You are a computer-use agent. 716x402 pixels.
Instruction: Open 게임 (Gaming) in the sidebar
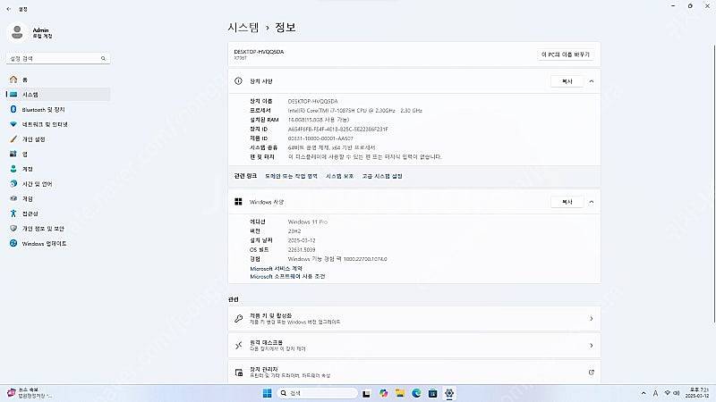click(x=58, y=198)
